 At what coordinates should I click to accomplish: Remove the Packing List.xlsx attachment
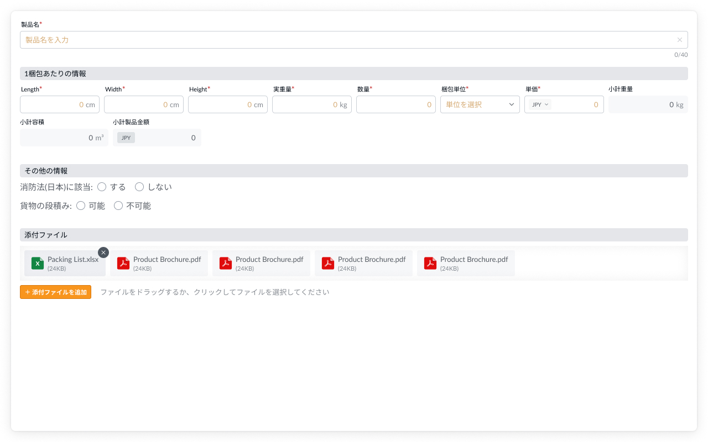[x=103, y=252]
